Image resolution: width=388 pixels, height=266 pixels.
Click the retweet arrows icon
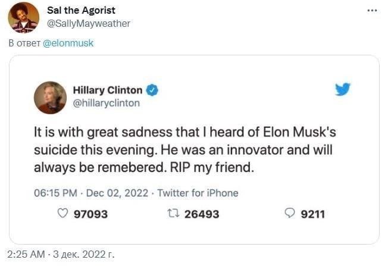174,214
